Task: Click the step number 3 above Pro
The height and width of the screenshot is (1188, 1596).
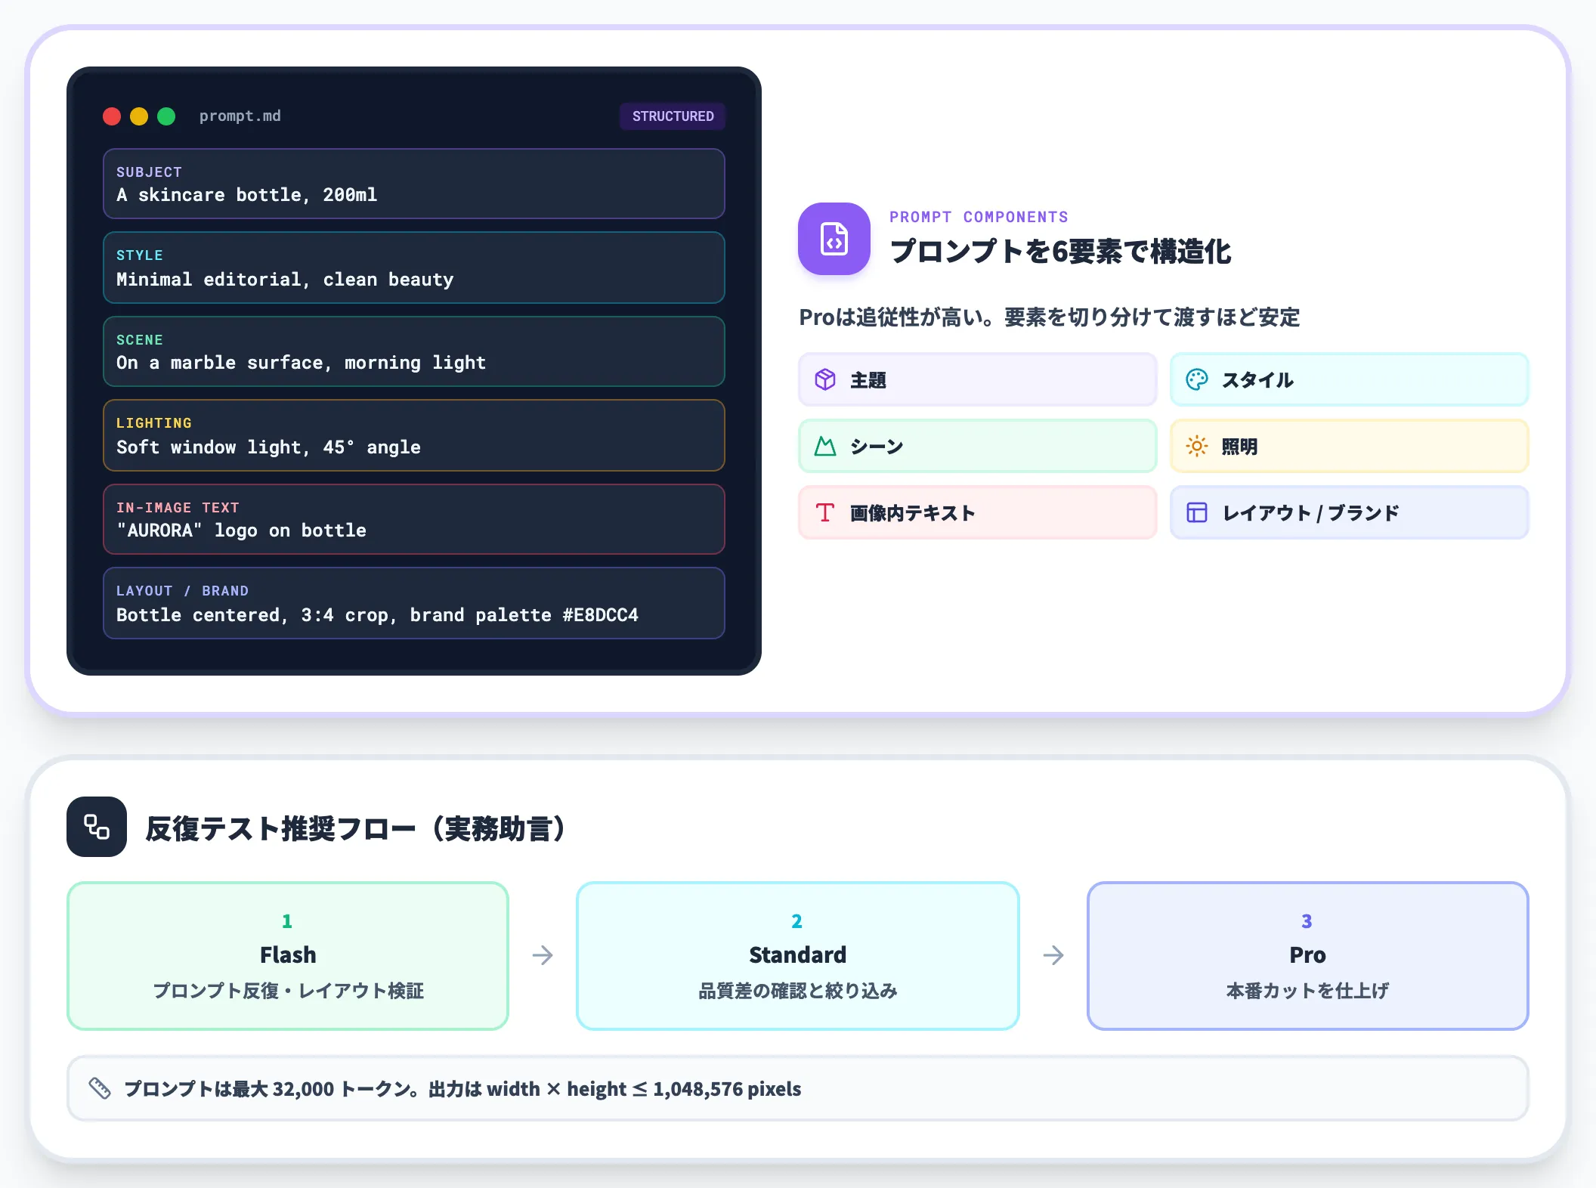Action: pos(1307,921)
